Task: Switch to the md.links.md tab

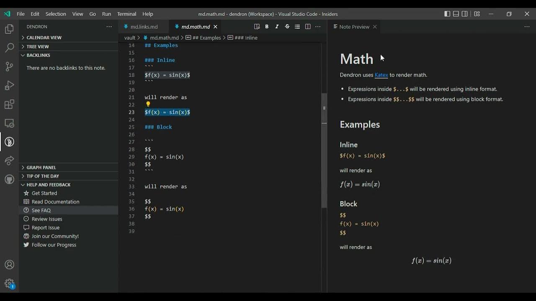Action: (144, 27)
